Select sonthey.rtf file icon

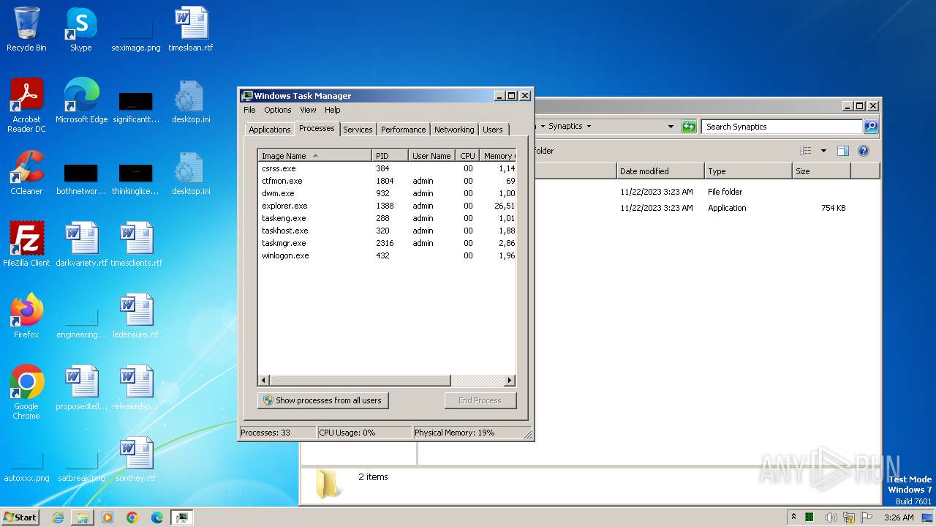click(x=136, y=460)
